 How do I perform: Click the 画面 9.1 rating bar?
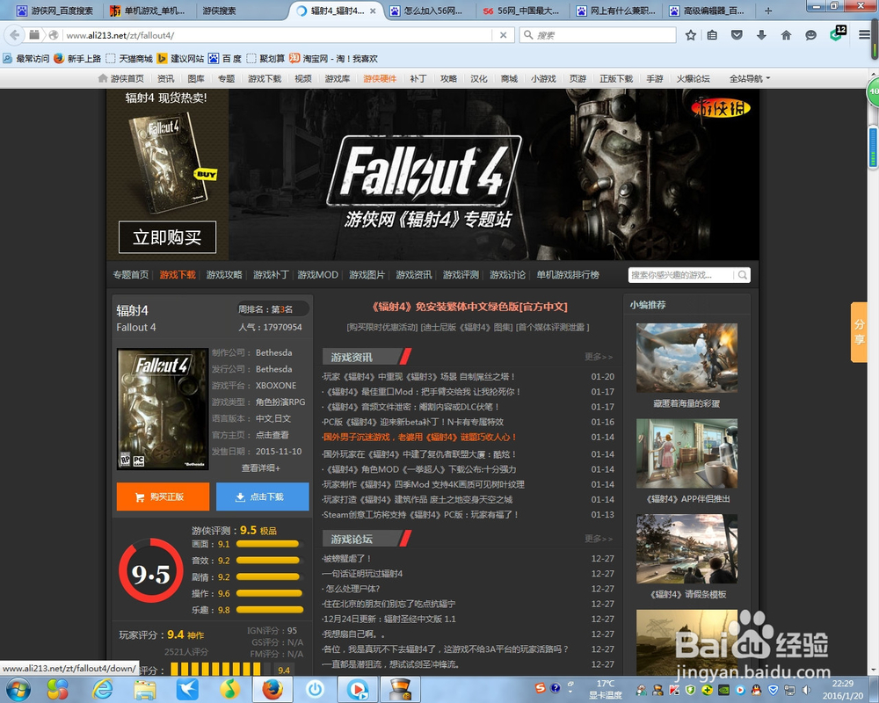coord(270,544)
